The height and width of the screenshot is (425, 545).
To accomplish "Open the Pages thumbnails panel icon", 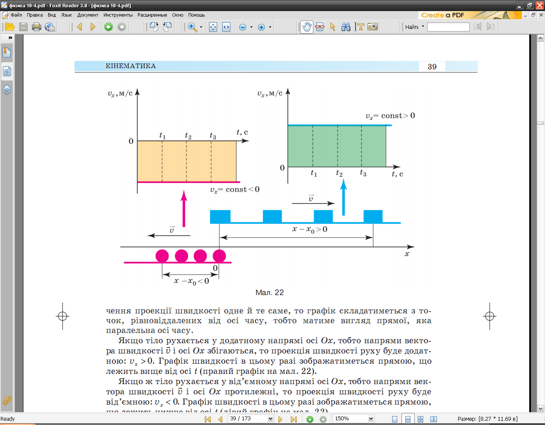I will click(x=7, y=72).
